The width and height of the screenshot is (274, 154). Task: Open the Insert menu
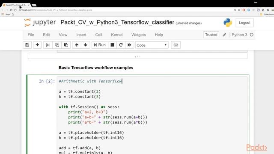tap(81, 35)
